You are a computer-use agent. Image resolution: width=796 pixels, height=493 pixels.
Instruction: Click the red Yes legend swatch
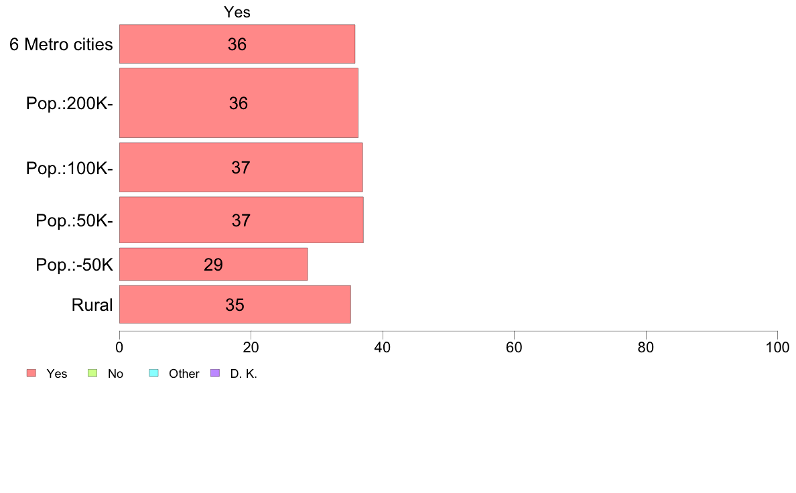pyautogui.click(x=31, y=373)
